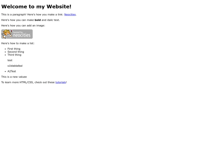Click the 'neocities' word in the badge
Screen dimensions: 201x151
pos(22,35)
